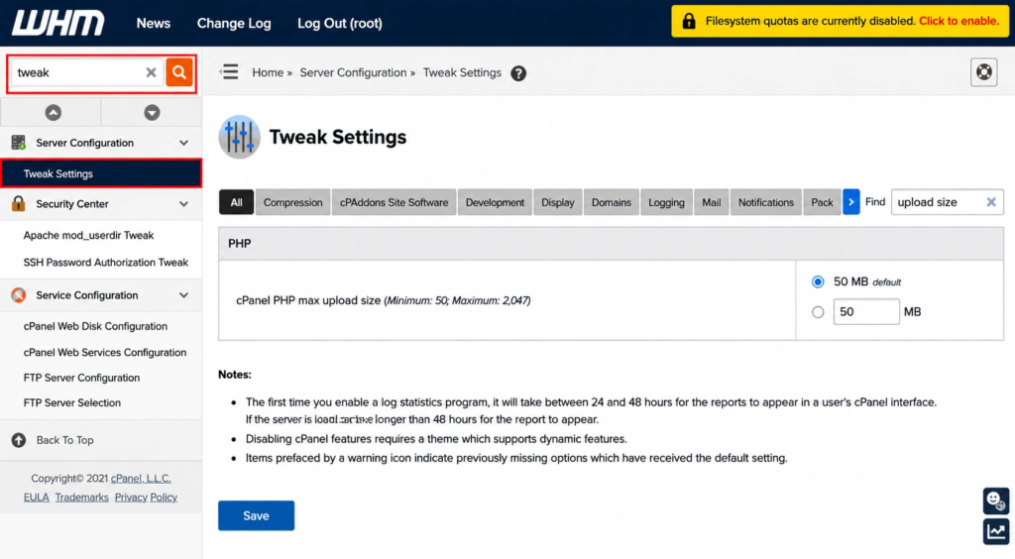Click the custom upload size MB input

(866, 312)
